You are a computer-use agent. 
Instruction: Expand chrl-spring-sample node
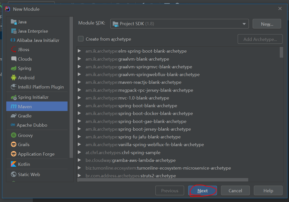79,152
